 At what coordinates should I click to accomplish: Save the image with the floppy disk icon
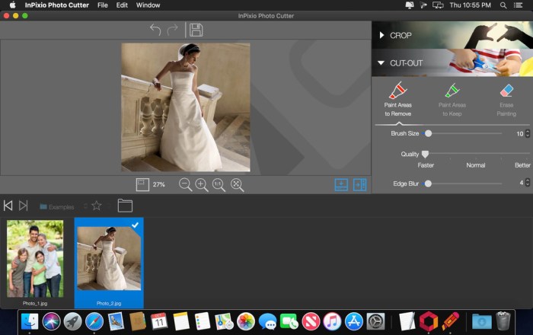click(x=196, y=30)
